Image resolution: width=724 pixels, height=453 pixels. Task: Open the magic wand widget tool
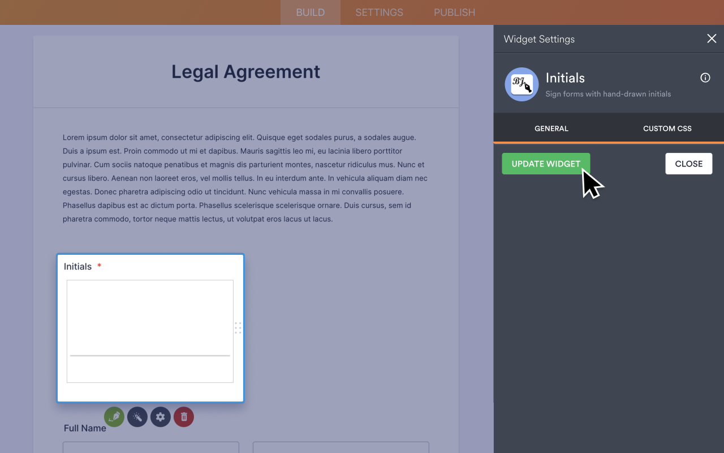point(137,417)
